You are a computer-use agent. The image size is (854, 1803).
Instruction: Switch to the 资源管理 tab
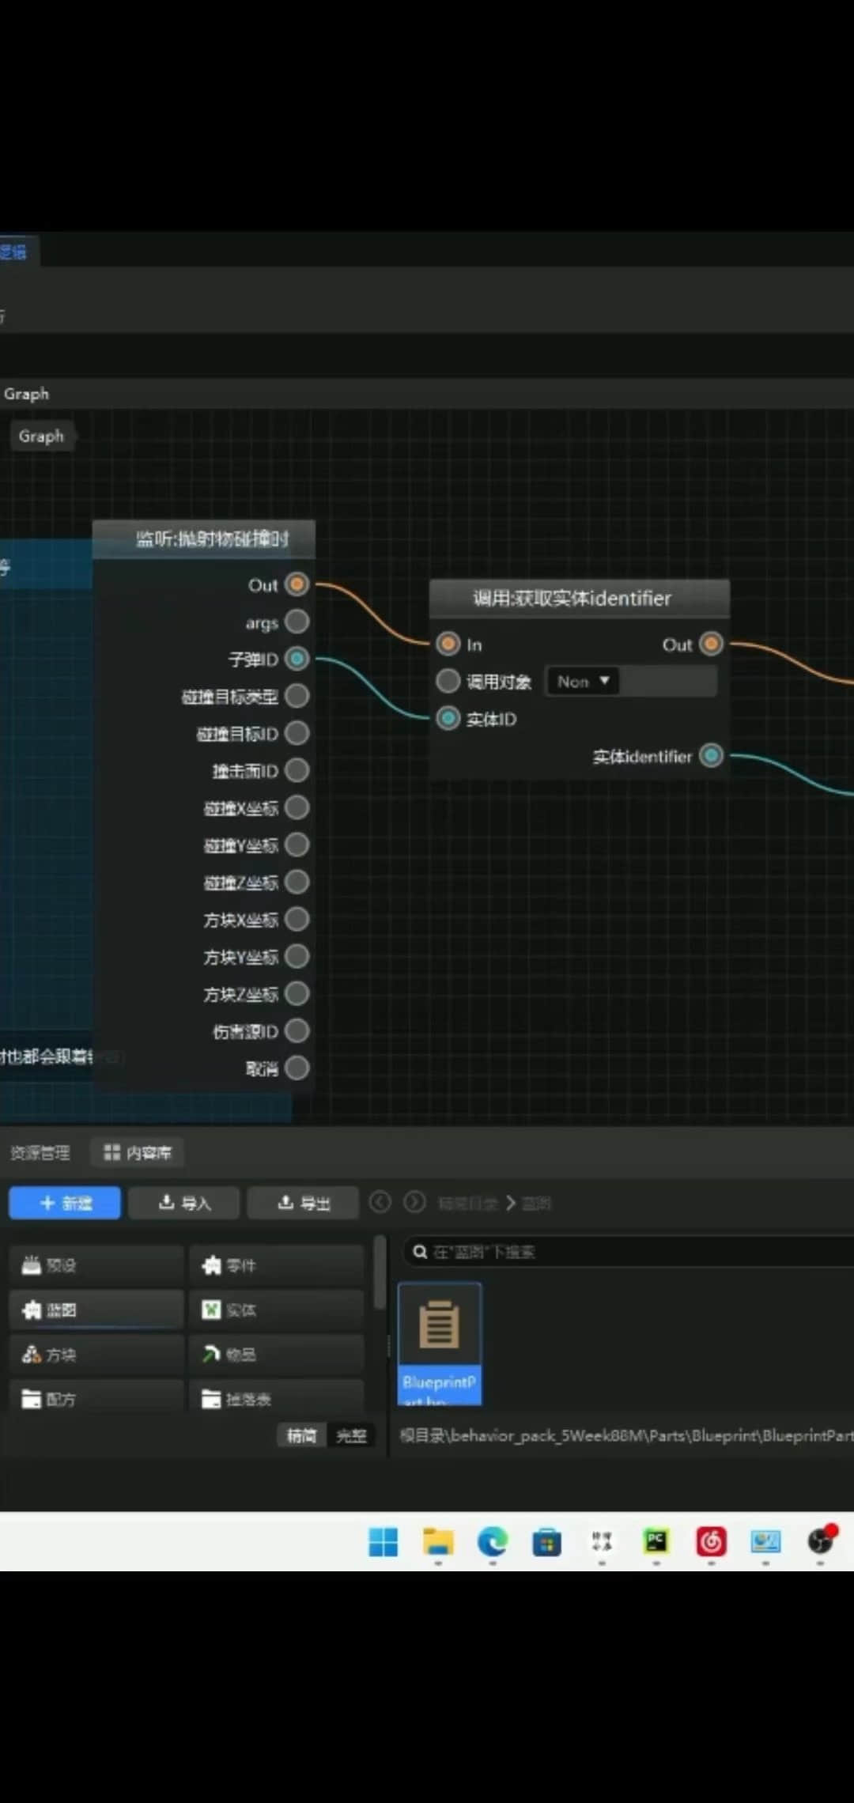[40, 1153]
